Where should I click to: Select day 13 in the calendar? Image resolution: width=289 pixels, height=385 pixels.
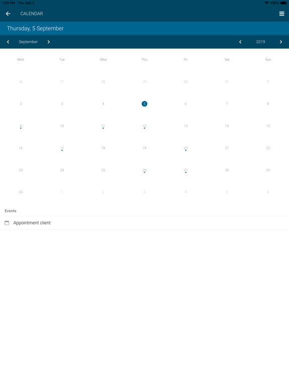[186, 126]
